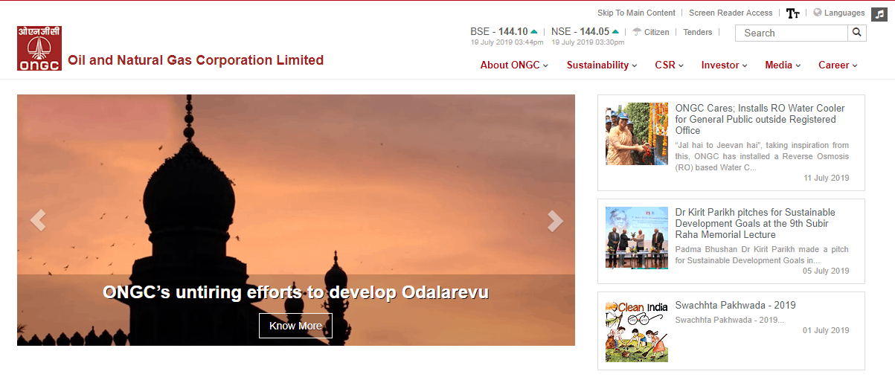Screen dimensions: 895x380
Task: Open the Tenders link
Action: (x=697, y=32)
